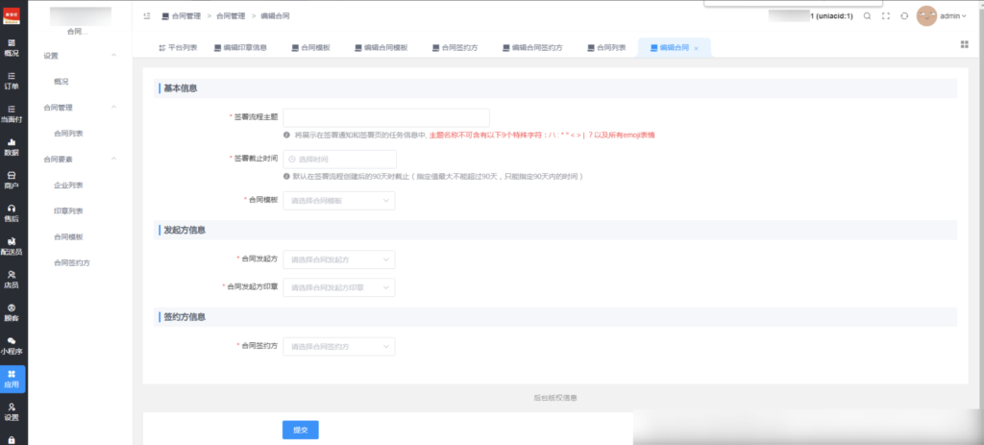Click the blue 提交 submit button
984x445 pixels.
tap(300, 431)
